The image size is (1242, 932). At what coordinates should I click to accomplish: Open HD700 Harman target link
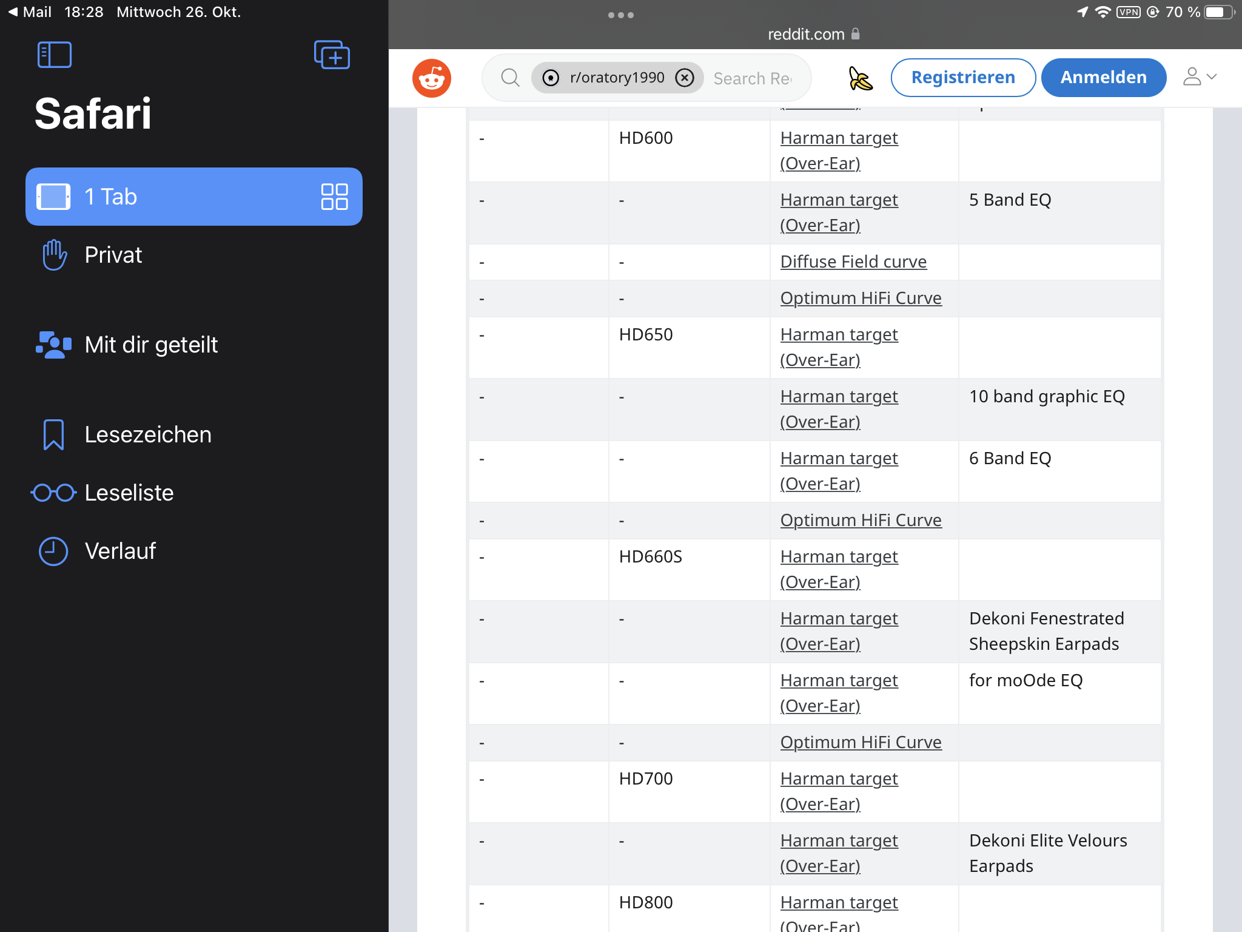click(839, 791)
